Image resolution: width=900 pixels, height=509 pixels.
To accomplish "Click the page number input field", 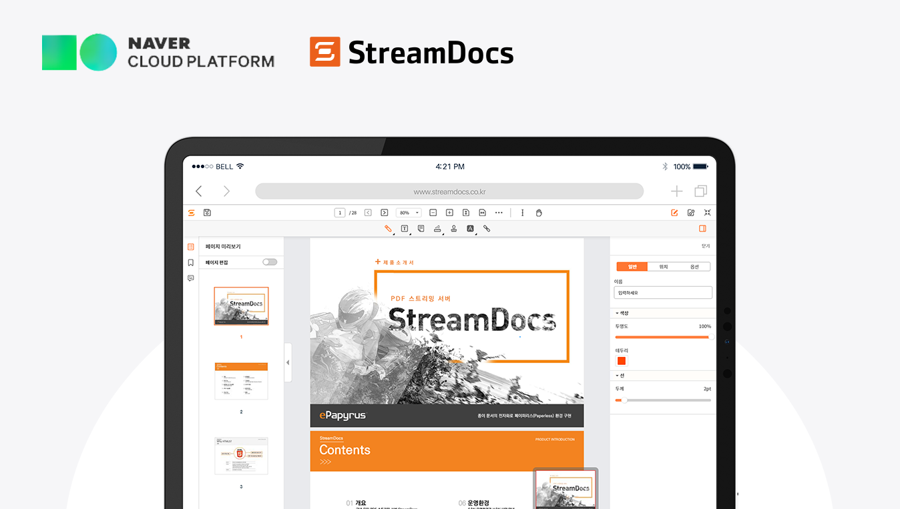I will click(x=340, y=213).
